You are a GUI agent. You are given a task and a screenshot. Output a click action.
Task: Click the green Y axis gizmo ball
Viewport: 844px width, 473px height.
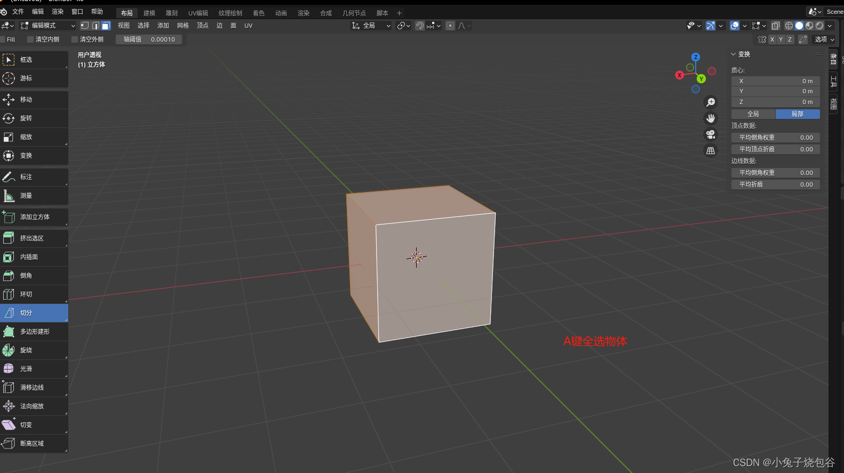tap(701, 79)
